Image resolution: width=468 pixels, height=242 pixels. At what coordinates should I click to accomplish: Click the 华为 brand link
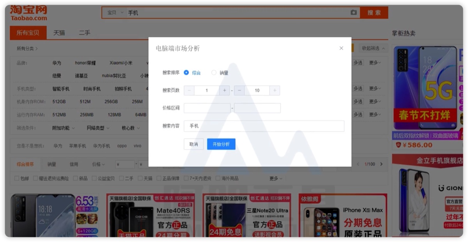click(x=57, y=63)
